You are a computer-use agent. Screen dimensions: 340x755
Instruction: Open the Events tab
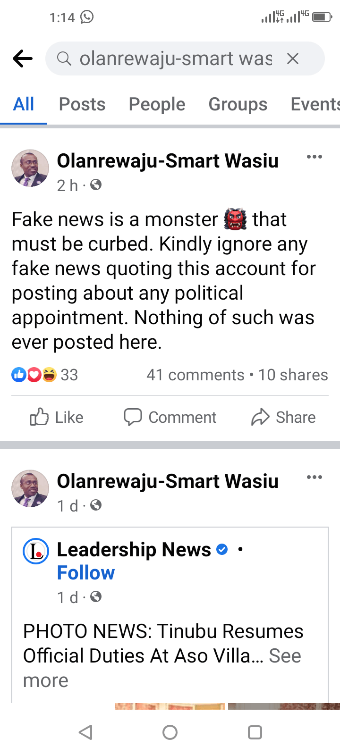tap(314, 104)
